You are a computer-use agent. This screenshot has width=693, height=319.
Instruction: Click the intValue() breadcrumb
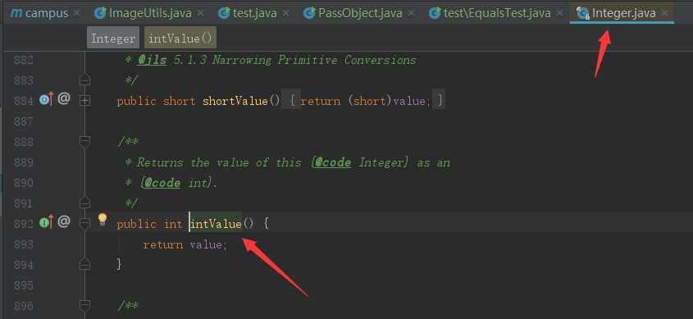(x=180, y=39)
